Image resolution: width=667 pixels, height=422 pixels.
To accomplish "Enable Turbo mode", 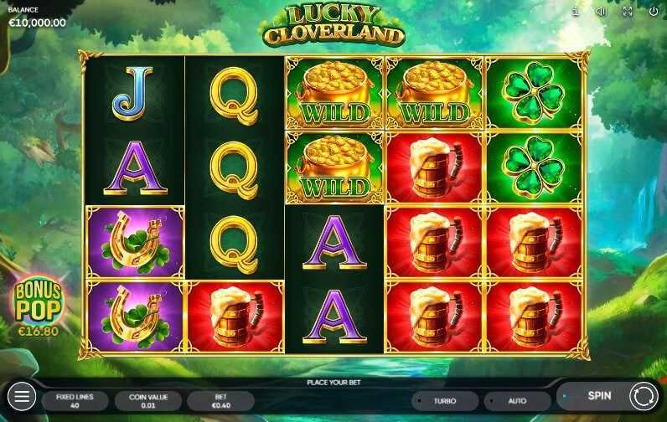I will (x=444, y=401).
